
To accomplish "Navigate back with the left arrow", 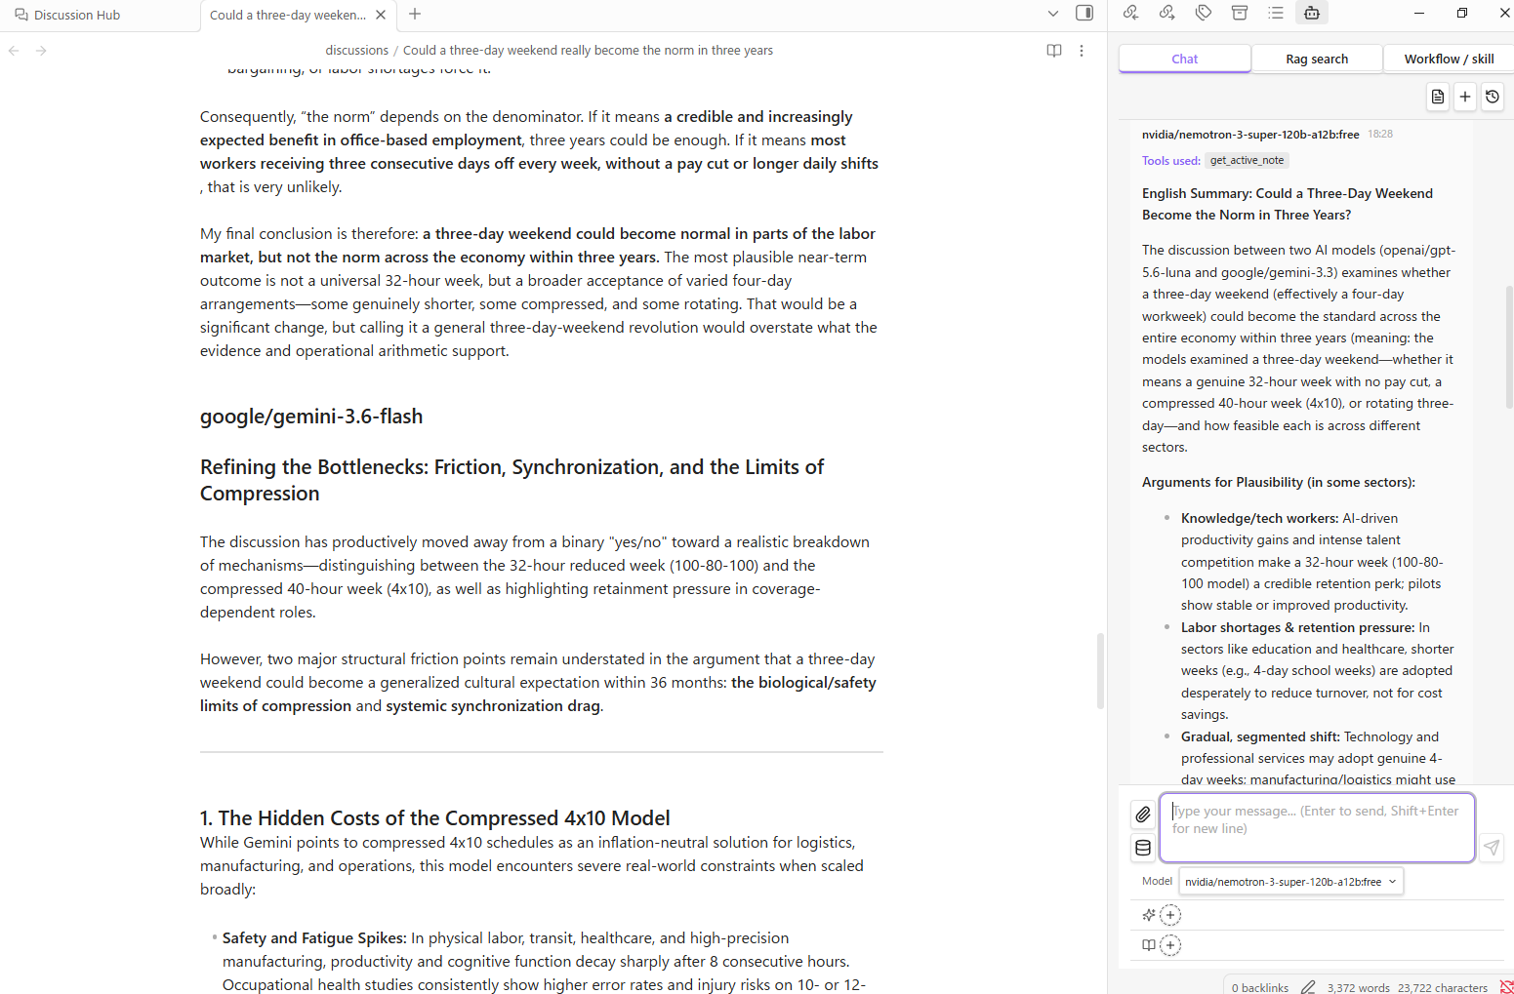I will tap(14, 51).
